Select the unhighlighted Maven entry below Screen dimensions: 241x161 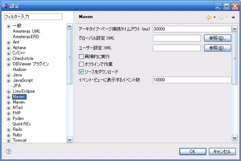18,102
